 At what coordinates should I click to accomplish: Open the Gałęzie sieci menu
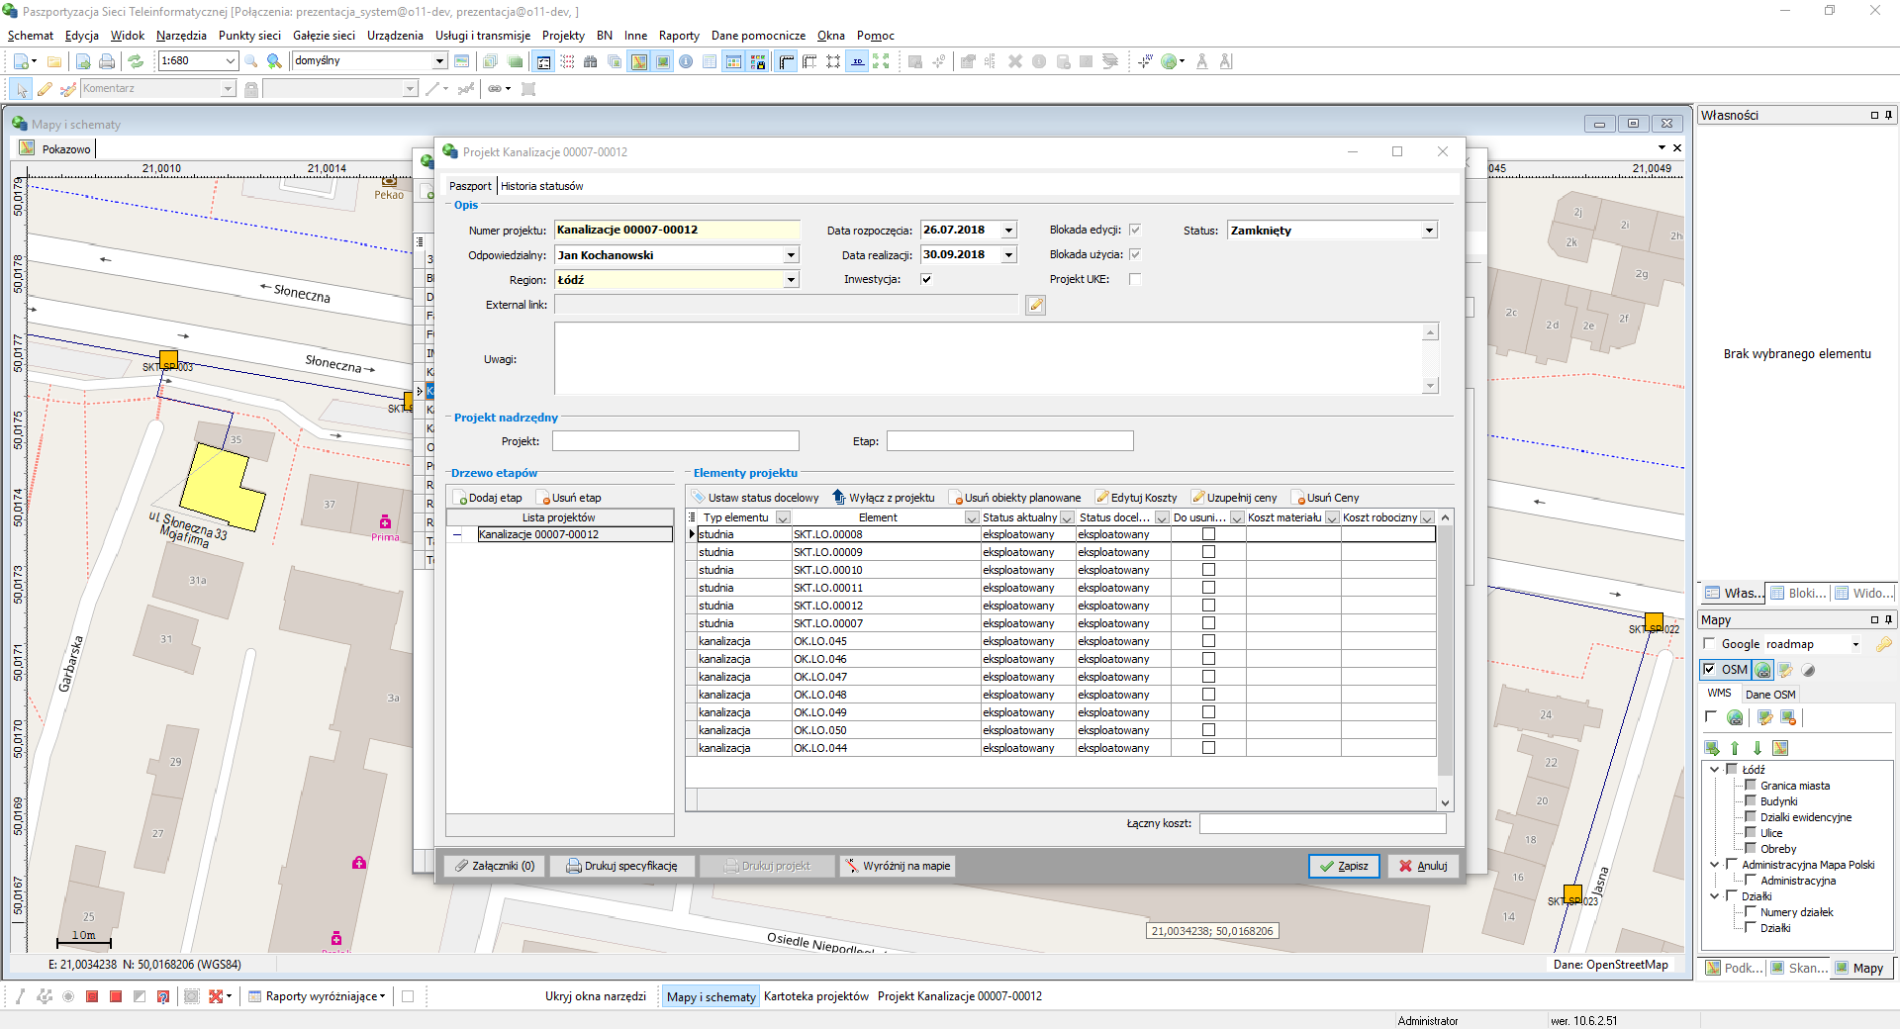[x=324, y=36]
